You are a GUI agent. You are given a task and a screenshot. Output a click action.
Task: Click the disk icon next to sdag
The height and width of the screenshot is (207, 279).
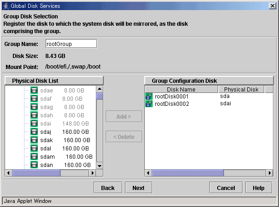[x=34, y=107]
